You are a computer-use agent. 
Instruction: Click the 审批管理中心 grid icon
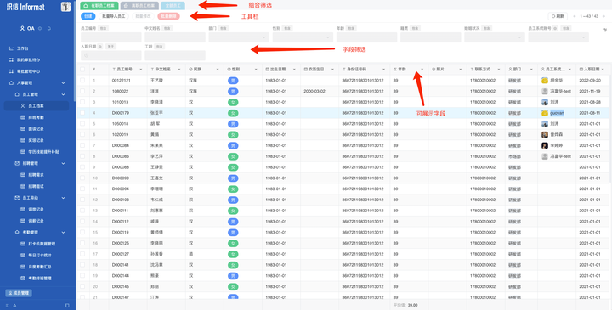11,71
